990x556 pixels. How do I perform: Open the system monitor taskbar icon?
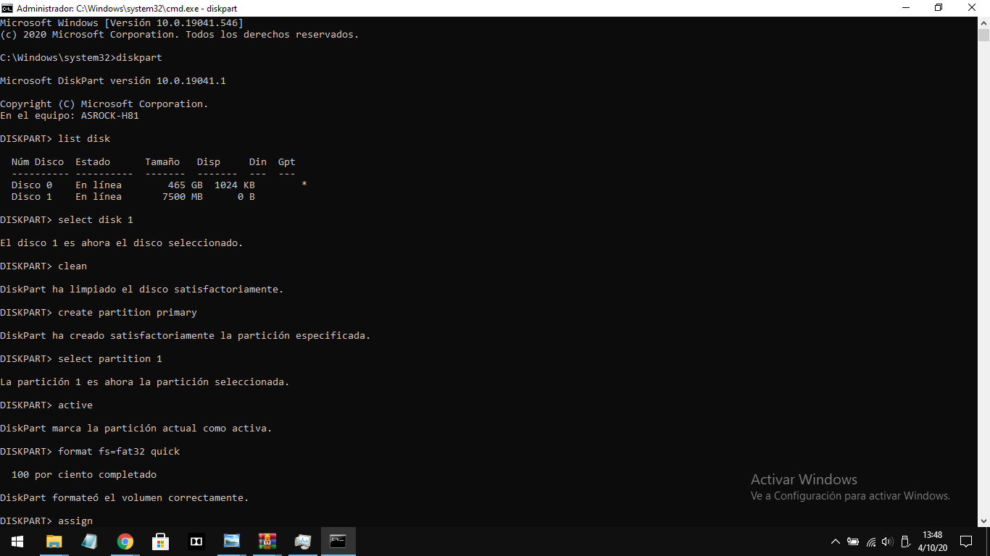302,541
